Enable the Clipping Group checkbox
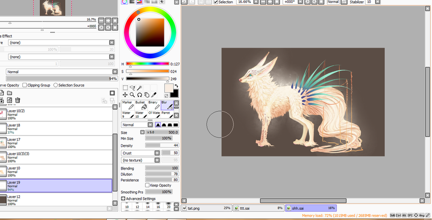This screenshot has height=220, width=432. (24, 85)
